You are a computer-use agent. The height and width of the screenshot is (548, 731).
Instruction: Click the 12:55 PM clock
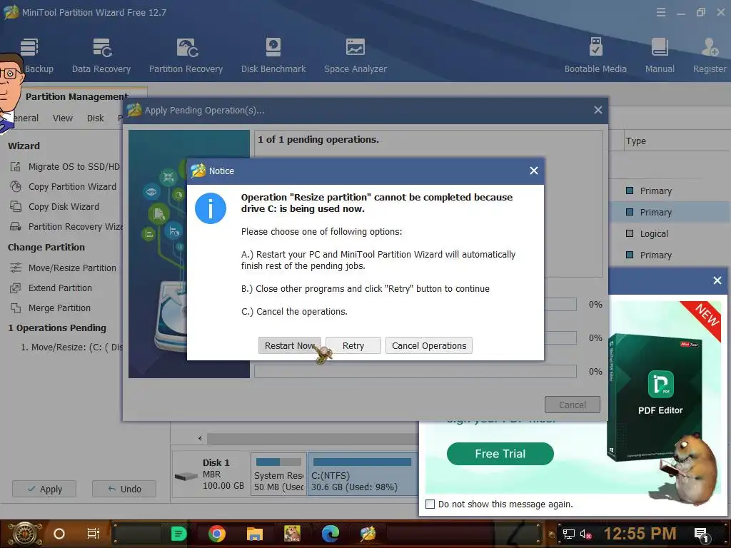640,534
